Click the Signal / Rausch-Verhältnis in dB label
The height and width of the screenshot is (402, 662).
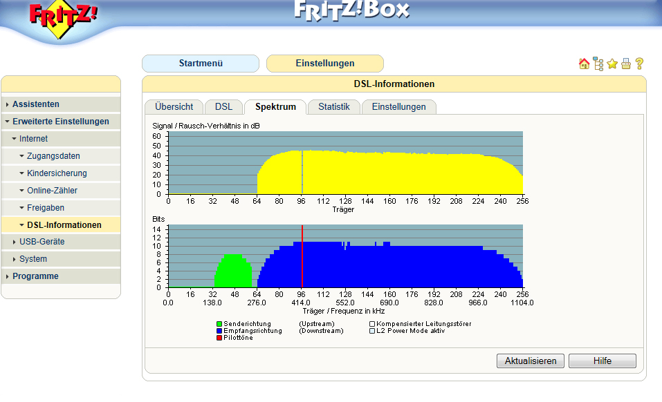point(206,126)
